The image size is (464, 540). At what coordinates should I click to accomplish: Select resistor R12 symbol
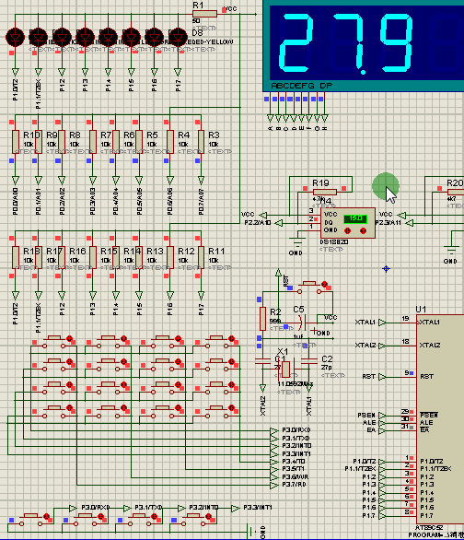coord(170,258)
